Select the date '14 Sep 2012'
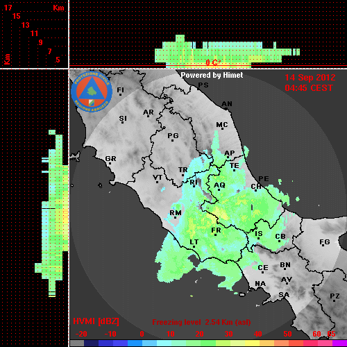This screenshot has height=347, width=347. click(310, 78)
